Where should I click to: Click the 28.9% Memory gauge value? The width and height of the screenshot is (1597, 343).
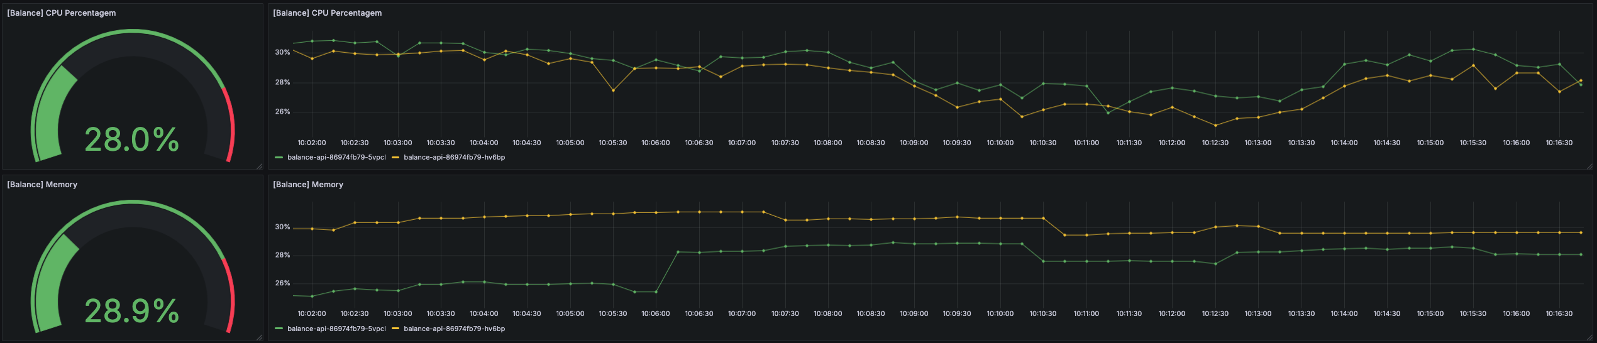132,311
